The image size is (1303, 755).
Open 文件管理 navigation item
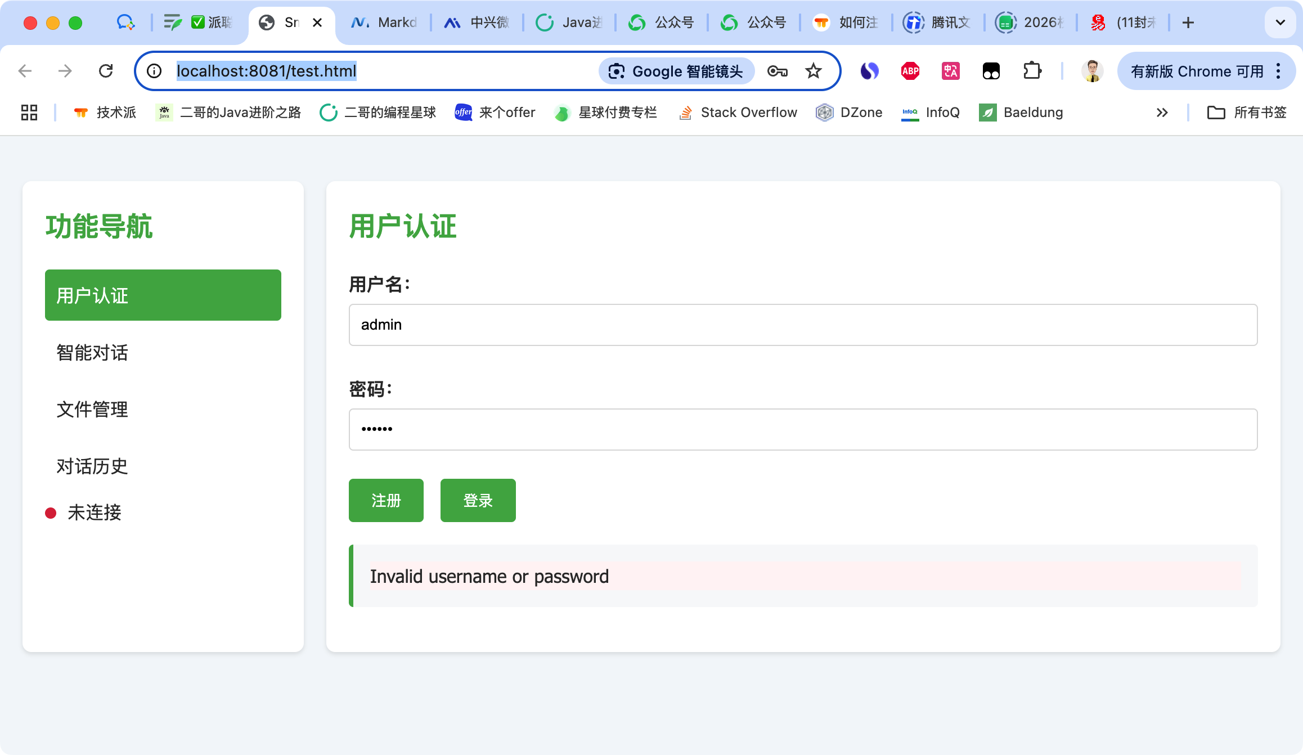tap(92, 410)
